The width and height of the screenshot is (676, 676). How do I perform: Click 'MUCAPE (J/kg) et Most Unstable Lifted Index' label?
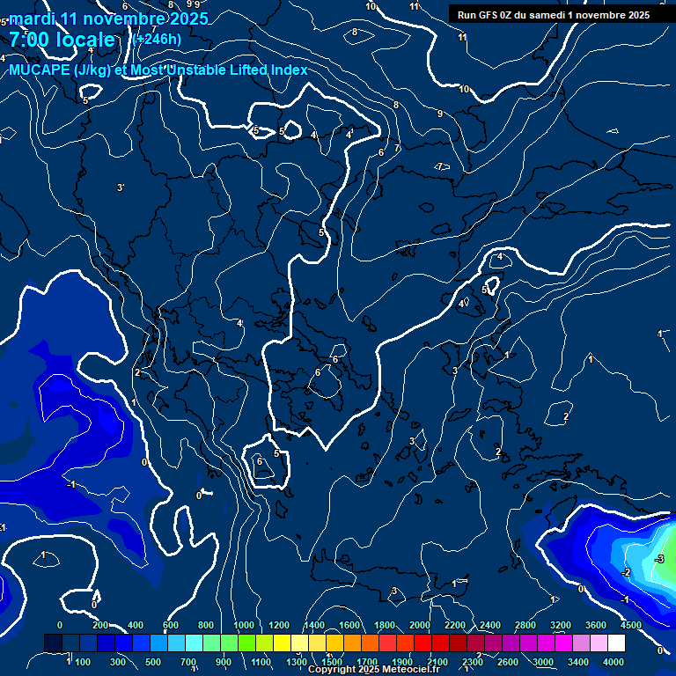coord(158,70)
